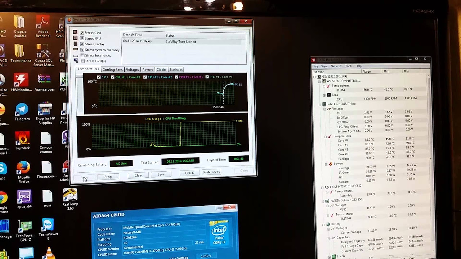Toggle Stress system memory checkbox
Screen dimensions: 461x259
(x=82, y=50)
